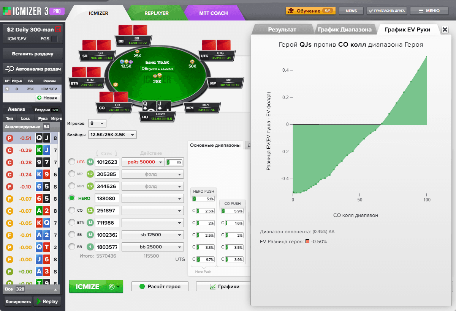Open the МЕНЮ button
Screen dimensions: 456x311
click(429, 11)
